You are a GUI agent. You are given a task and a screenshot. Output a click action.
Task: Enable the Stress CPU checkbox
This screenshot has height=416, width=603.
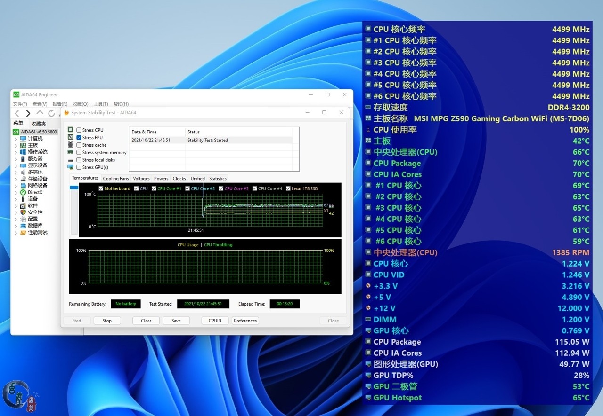point(79,130)
